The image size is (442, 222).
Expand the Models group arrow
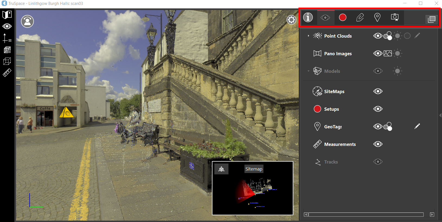309,71
